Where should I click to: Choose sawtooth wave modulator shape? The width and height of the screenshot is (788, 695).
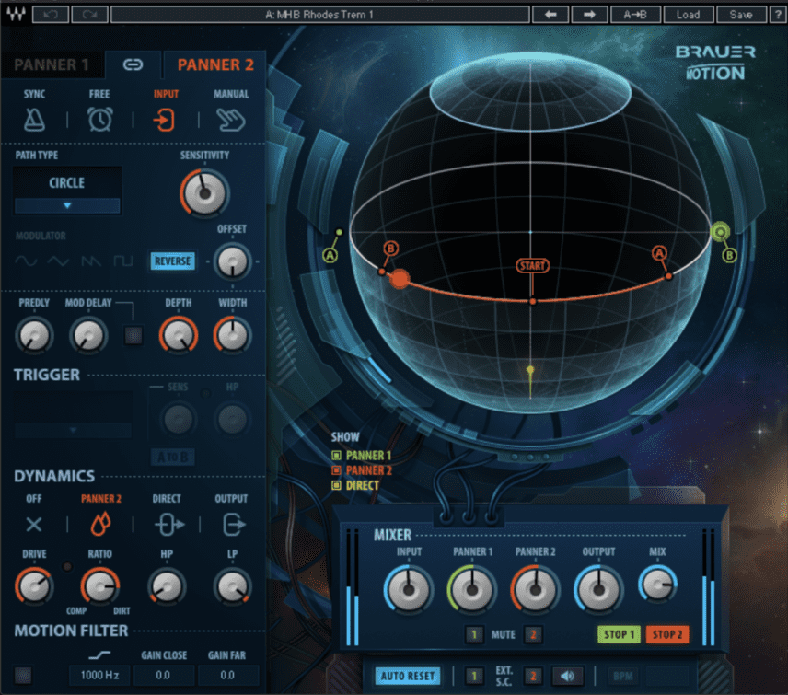click(91, 261)
